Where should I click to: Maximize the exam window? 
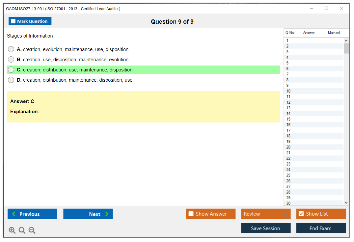(x=326, y=9)
